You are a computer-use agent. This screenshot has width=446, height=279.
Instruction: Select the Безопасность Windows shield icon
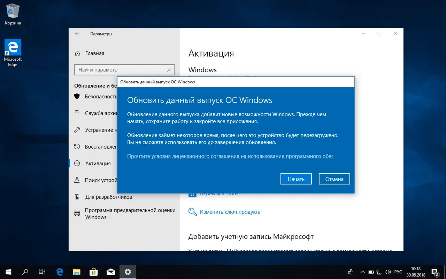(x=77, y=96)
